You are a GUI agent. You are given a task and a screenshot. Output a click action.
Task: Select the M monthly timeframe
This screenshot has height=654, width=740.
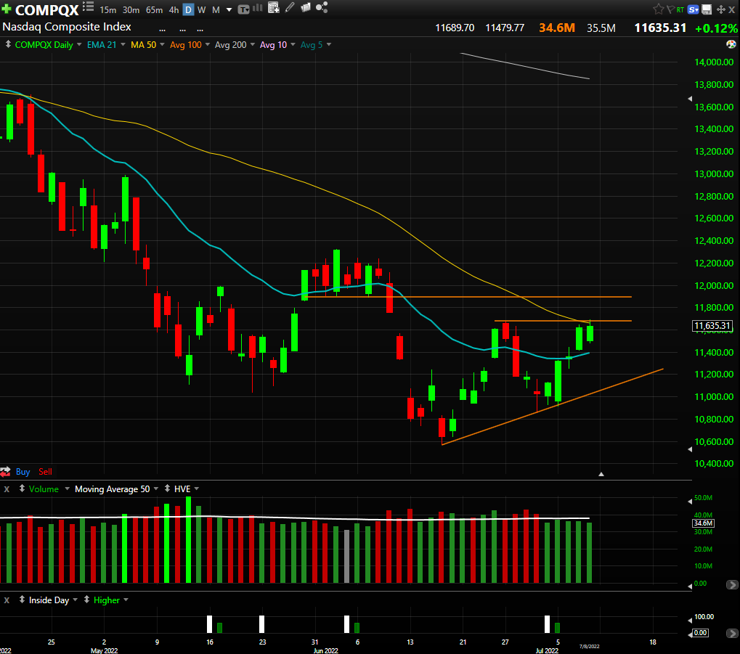tap(216, 10)
